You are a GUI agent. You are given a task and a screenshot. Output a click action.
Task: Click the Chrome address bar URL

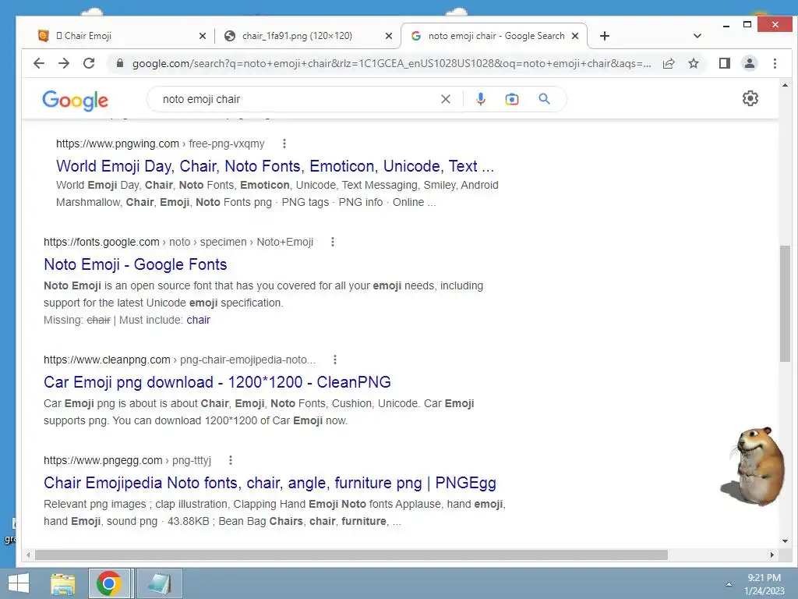click(x=391, y=64)
